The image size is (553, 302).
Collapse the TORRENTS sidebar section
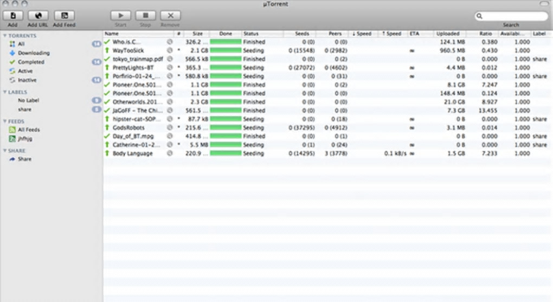tap(5, 36)
